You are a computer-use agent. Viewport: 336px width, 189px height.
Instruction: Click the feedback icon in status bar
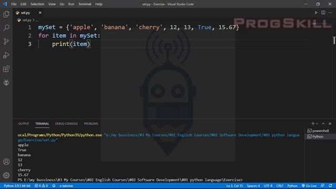click(322, 186)
